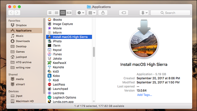This screenshot has height=111, width=197.
Task: Switch to list view
Action: pyautogui.click(x=56, y=13)
